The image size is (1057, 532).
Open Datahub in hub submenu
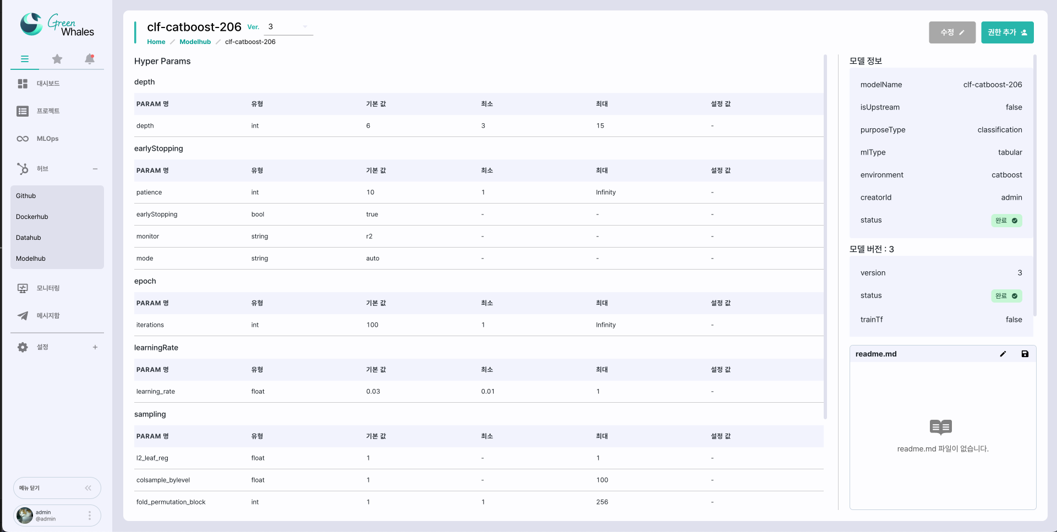[29, 238]
